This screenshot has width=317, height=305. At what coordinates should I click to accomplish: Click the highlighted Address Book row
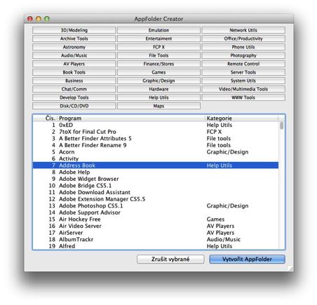click(x=156, y=165)
